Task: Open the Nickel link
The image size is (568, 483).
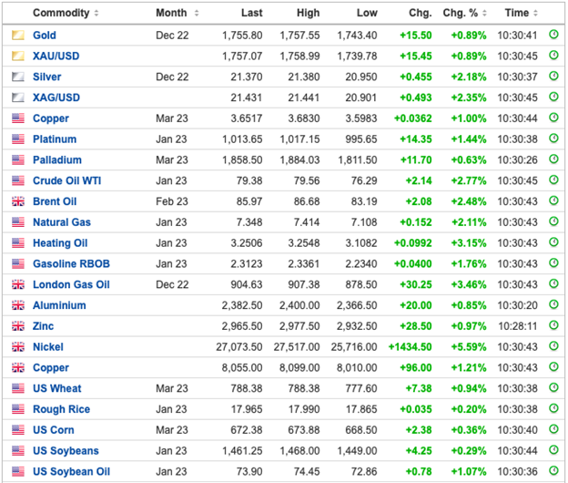Action: coord(48,347)
